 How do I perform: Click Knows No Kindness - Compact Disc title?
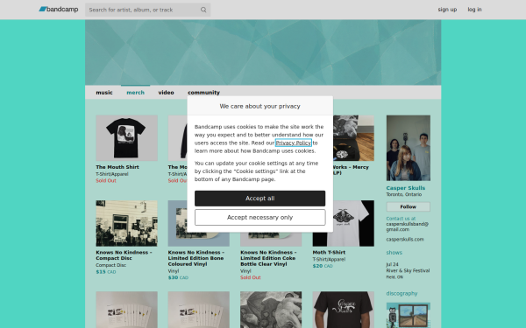pyautogui.click(x=124, y=255)
